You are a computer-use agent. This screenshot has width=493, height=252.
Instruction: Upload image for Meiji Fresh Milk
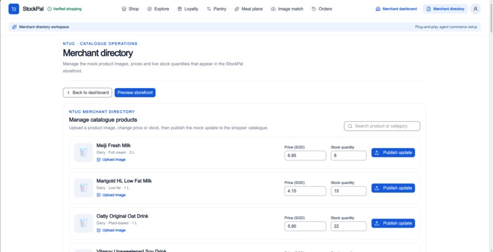(x=111, y=160)
